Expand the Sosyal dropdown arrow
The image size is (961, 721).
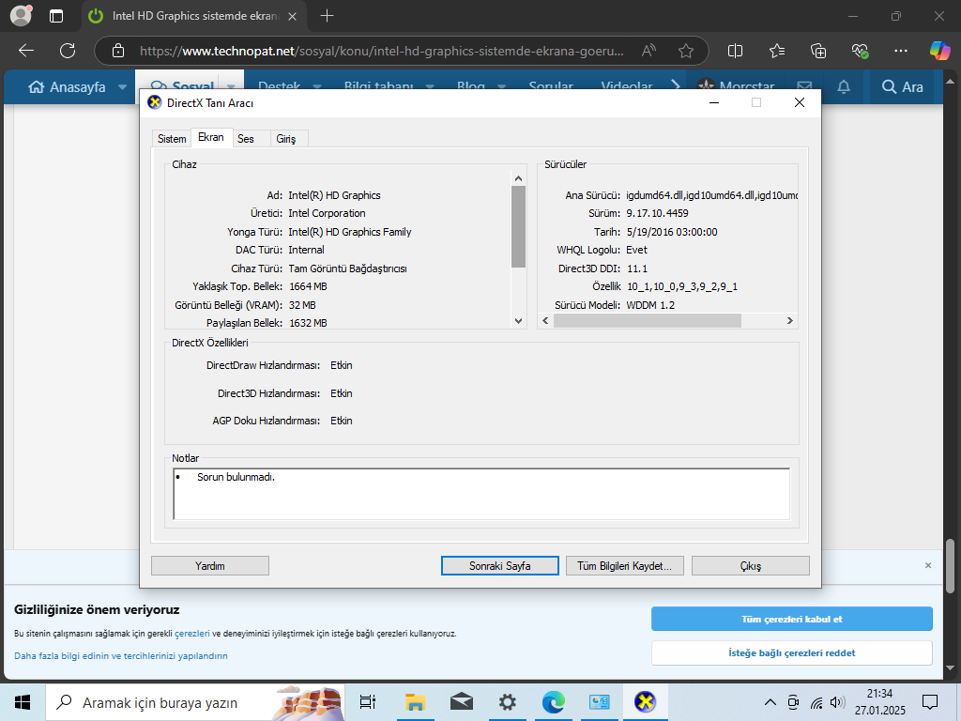[x=231, y=87]
